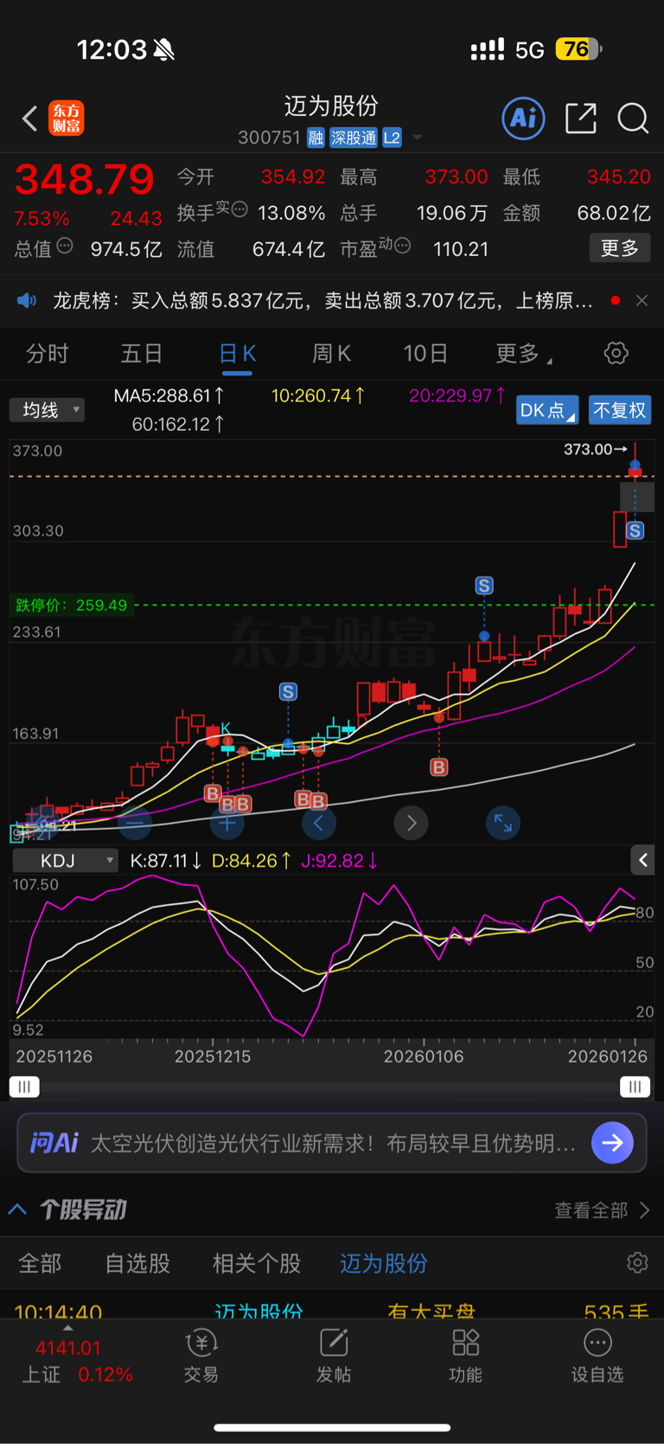Open search with magnifier icon
Screen dimensions: 664x1444
(x=633, y=118)
